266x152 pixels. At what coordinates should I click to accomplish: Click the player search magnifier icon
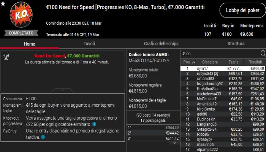pos(263,53)
